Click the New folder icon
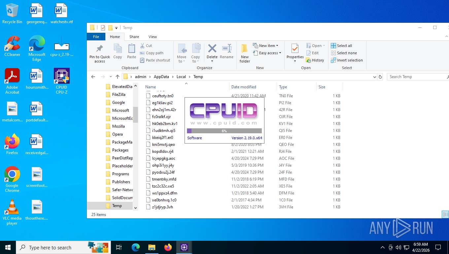449x254 pixels. 245,49
